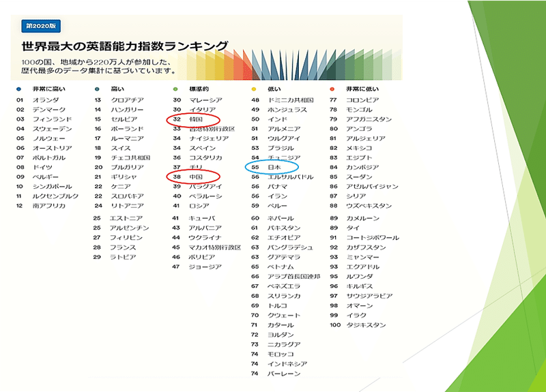Select the インドネシア row ranked 74
Screen dimensions: 546x392
[x=279, y=364]
